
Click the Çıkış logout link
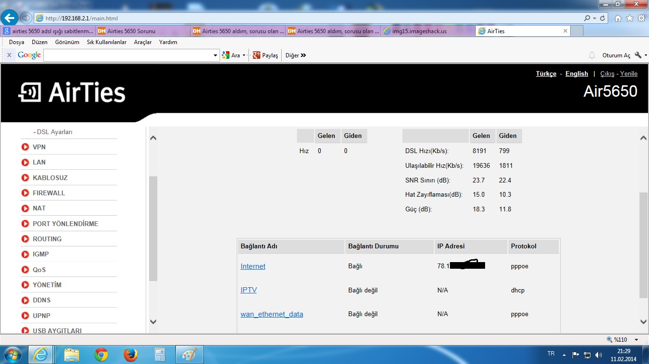coord(607,73)
